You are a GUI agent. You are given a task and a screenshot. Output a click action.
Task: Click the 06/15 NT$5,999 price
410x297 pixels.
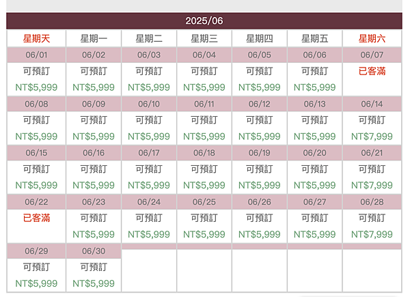point(36,185)
